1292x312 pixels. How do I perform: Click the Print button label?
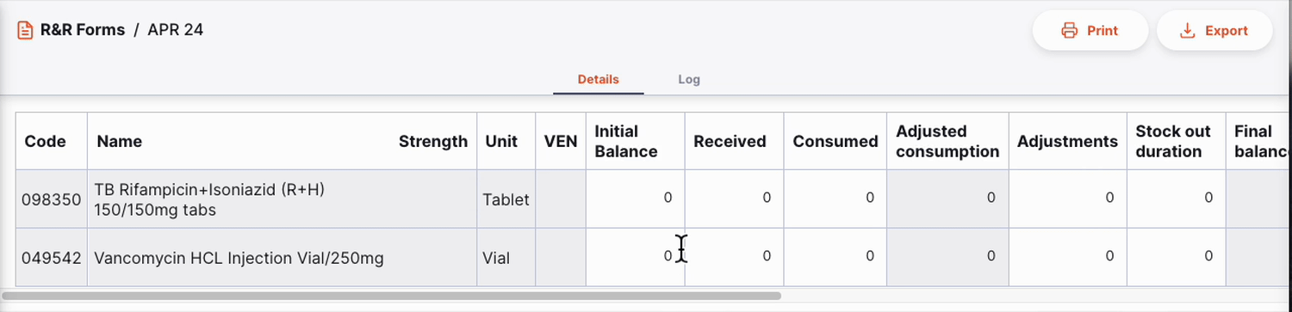click(1103, 31)
